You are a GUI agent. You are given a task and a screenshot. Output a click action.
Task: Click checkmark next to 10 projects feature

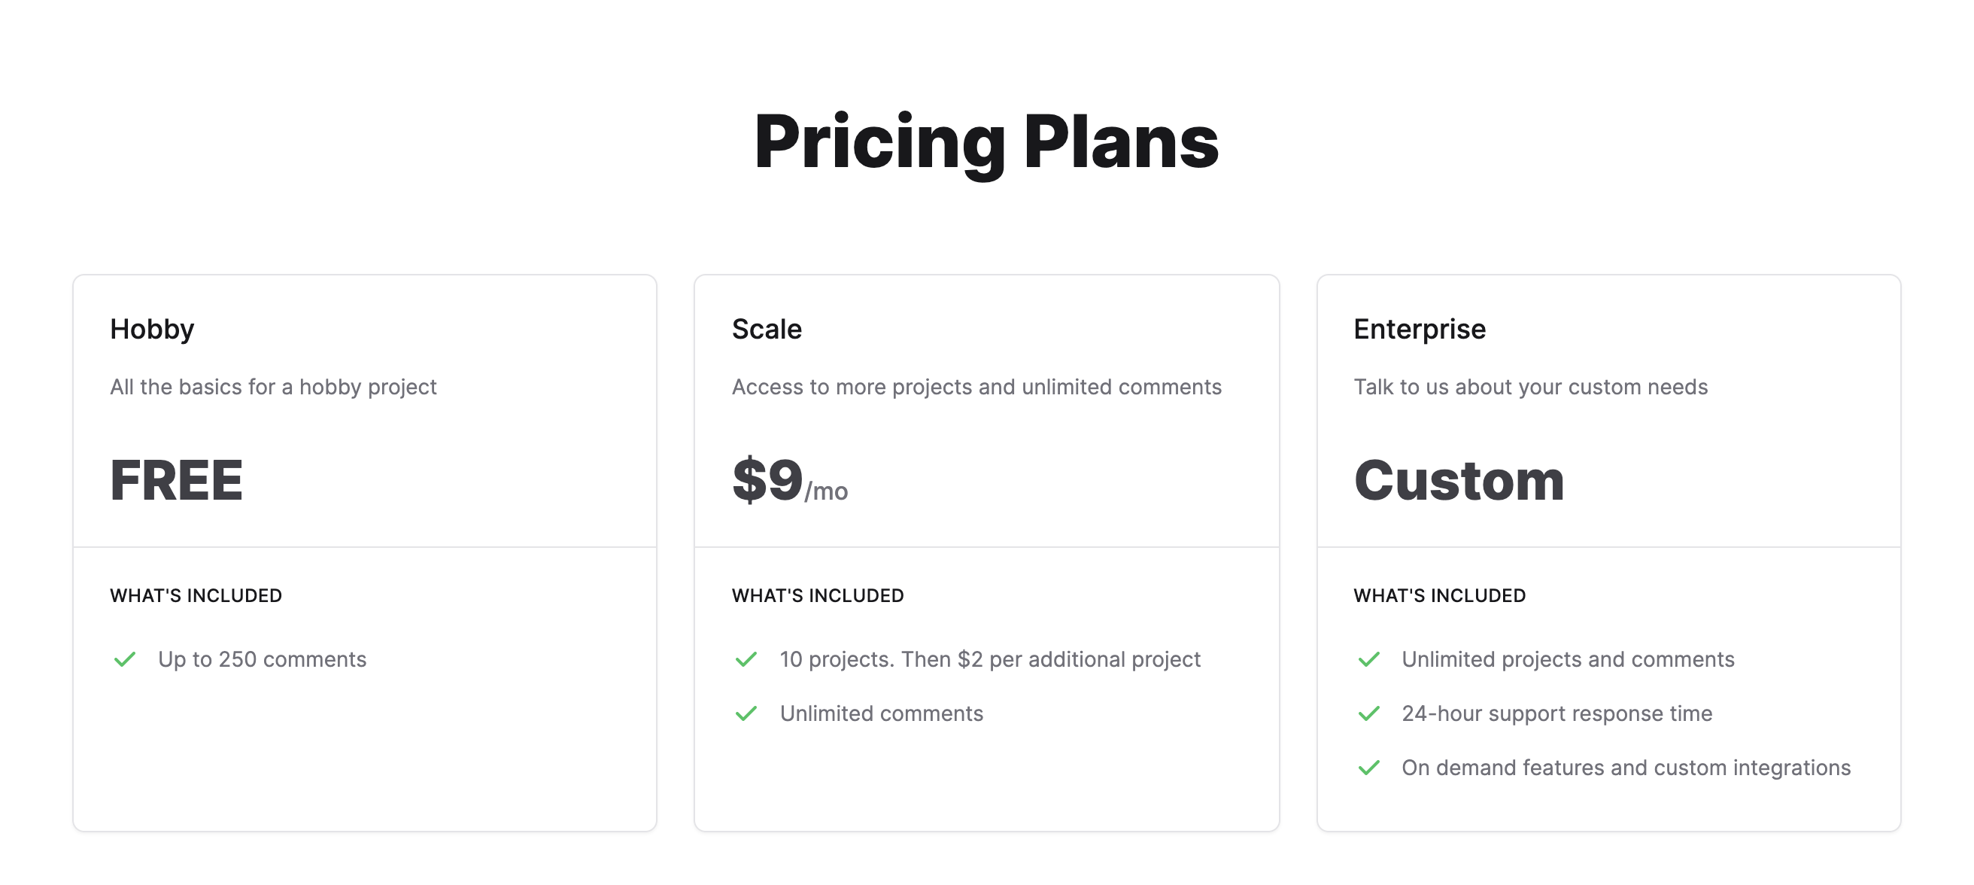[x=746, y=659]
